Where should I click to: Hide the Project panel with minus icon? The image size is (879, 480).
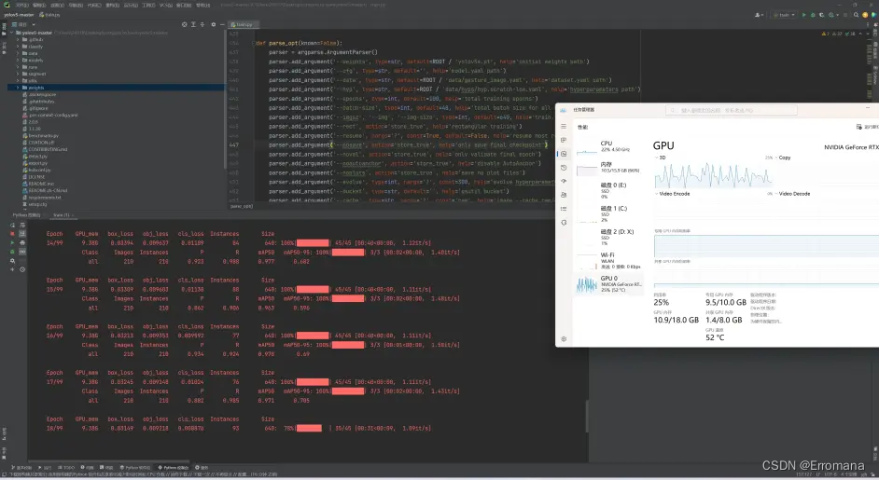tap(223, 24)
